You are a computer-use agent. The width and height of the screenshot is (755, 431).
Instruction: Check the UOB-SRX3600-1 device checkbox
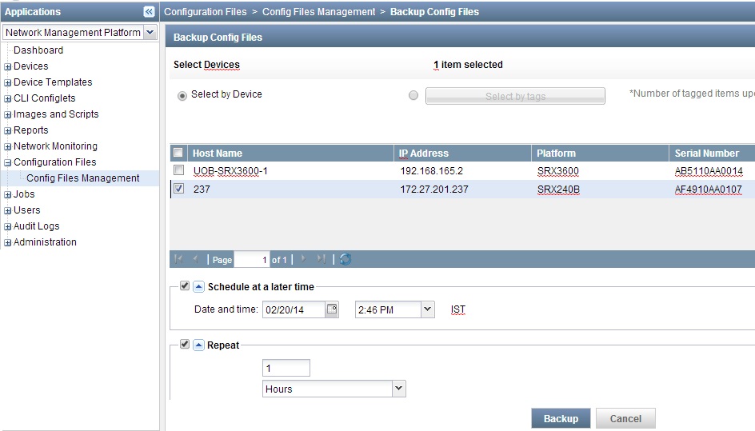178,170
